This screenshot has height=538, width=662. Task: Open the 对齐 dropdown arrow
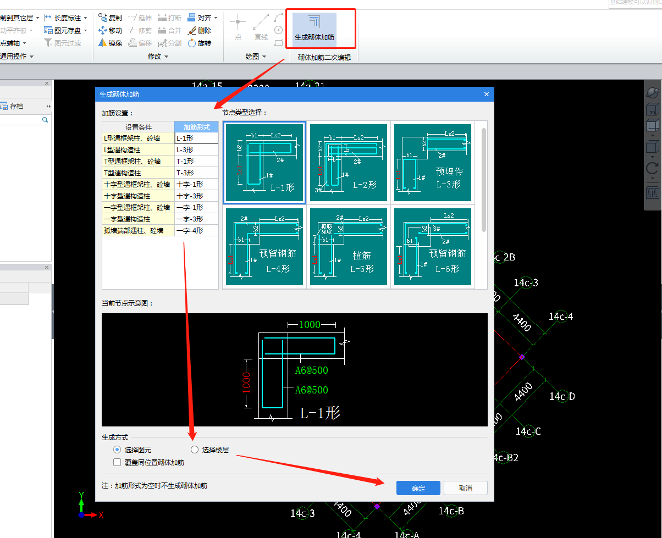(x=216, y=18)
